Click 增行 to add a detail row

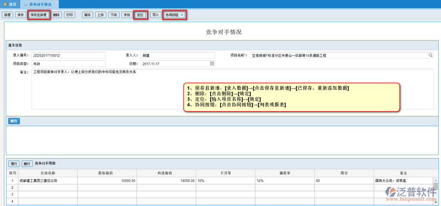14,164
